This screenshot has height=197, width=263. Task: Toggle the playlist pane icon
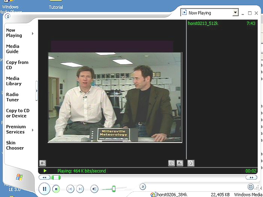191,163
